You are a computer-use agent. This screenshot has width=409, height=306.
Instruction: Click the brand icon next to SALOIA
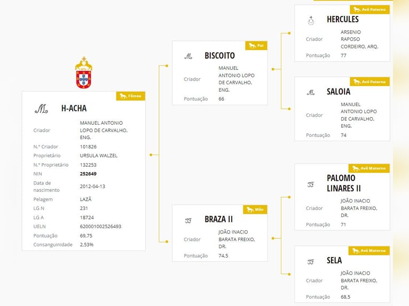click(x=311, y=92)
